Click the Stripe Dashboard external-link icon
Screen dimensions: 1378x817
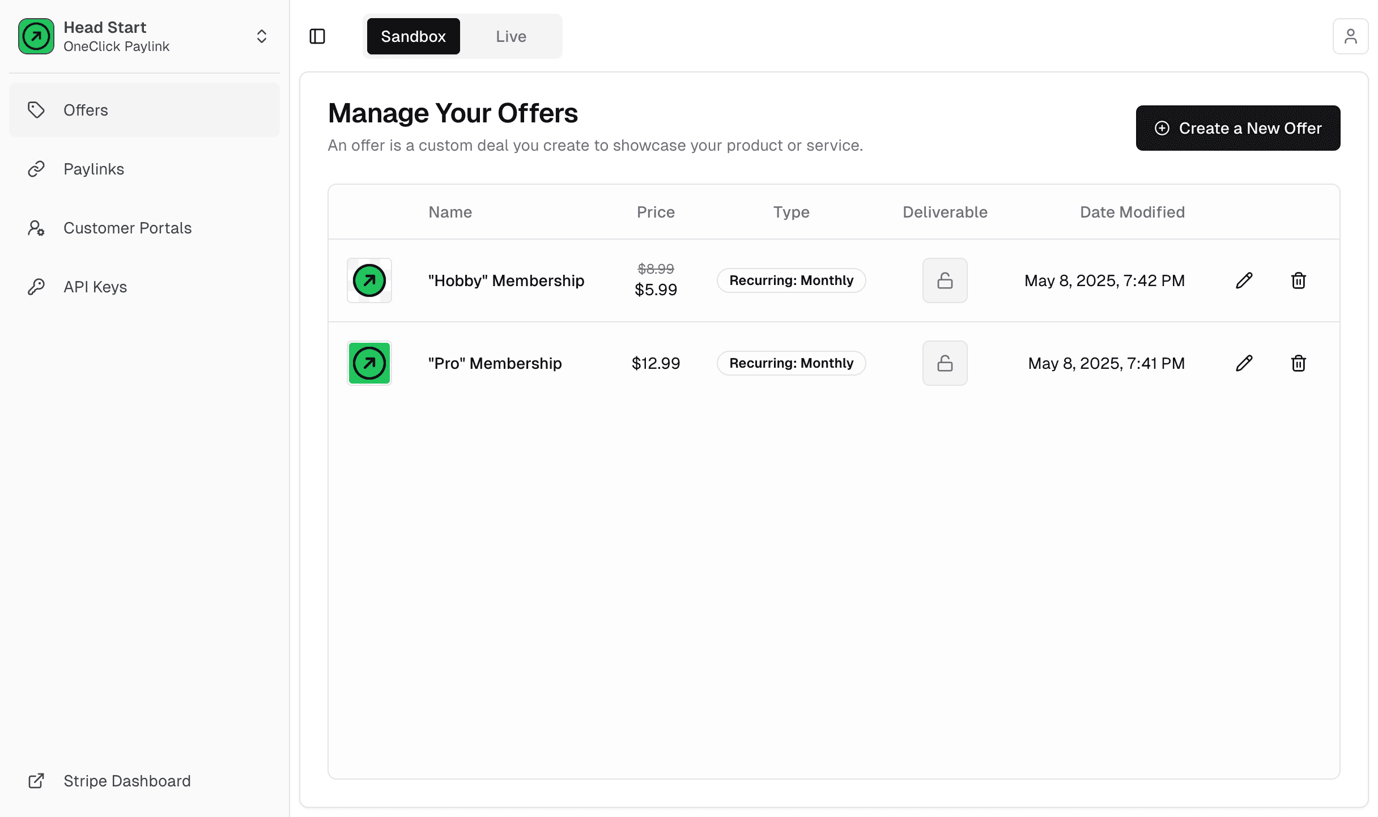click(36, 781)
